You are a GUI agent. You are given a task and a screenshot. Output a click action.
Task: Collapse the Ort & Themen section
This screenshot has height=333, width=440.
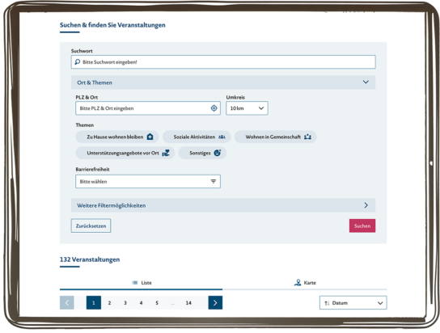tap(223, 82)
